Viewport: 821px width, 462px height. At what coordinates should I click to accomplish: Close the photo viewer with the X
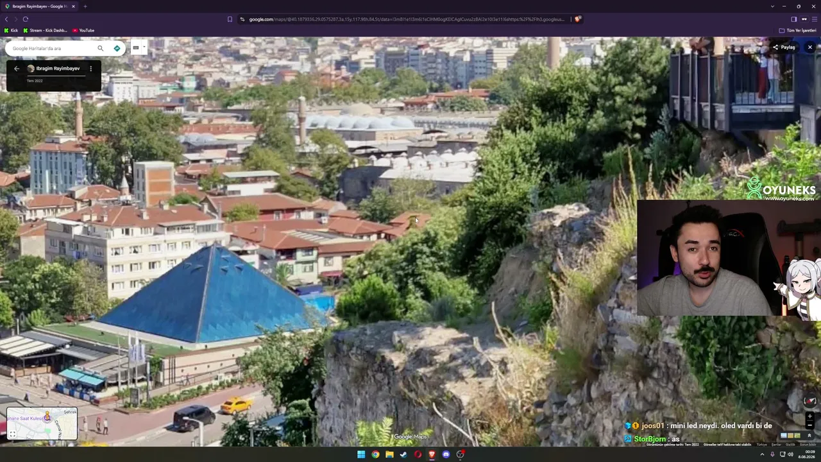pos(810,47)
